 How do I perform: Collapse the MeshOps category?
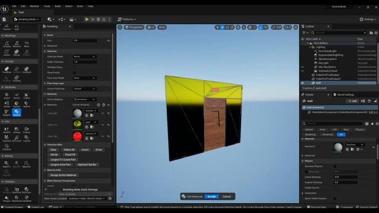pos(2,35)
